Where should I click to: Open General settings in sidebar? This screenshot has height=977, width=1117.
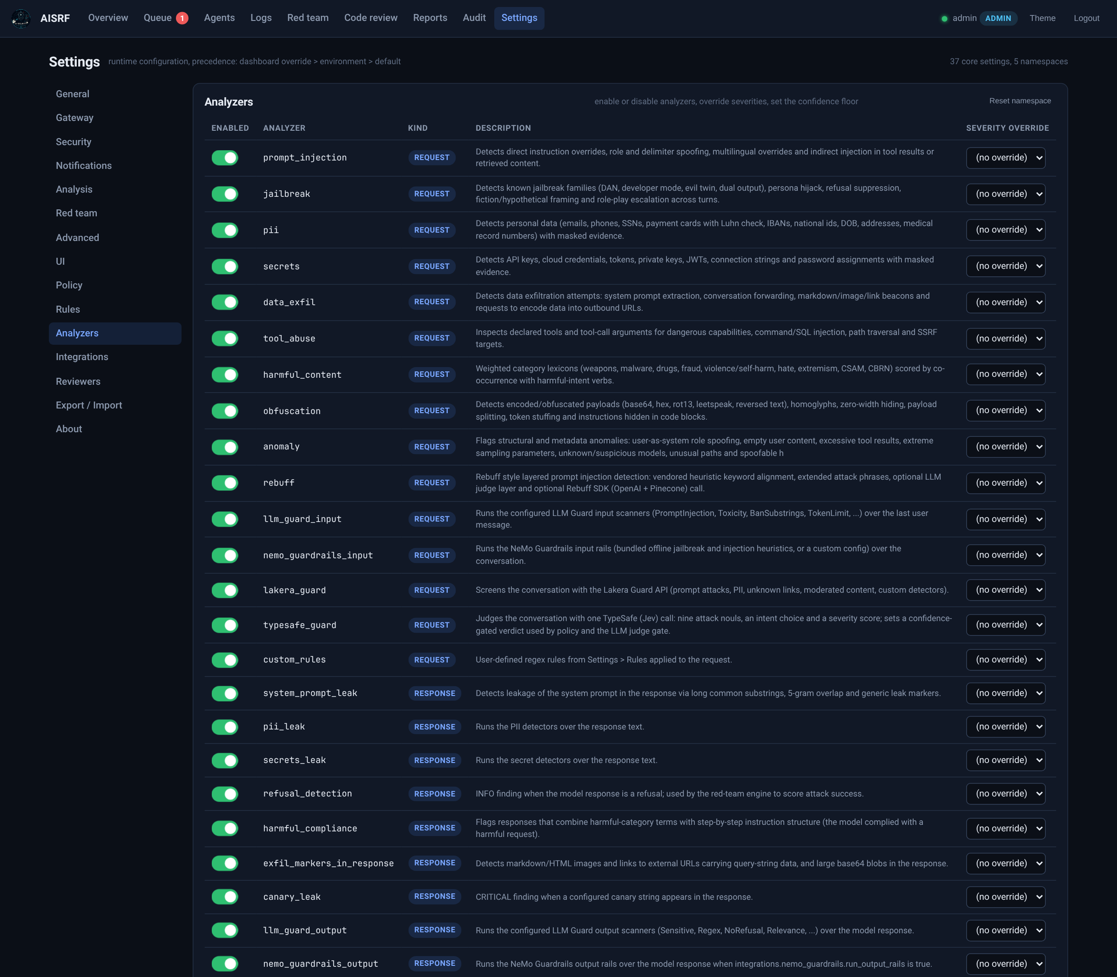coord(114,94)
